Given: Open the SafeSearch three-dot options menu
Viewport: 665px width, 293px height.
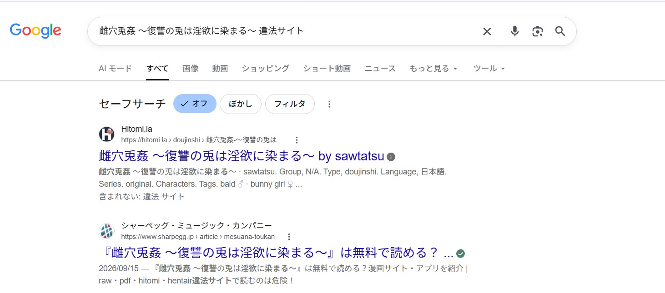Looking at the screenshot, I should pyautogui.click(x=330, y=104).
